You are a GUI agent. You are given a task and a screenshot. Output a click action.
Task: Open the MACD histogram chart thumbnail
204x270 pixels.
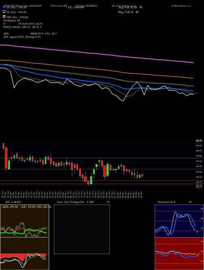pyautogui.click(x=24, y=254)
